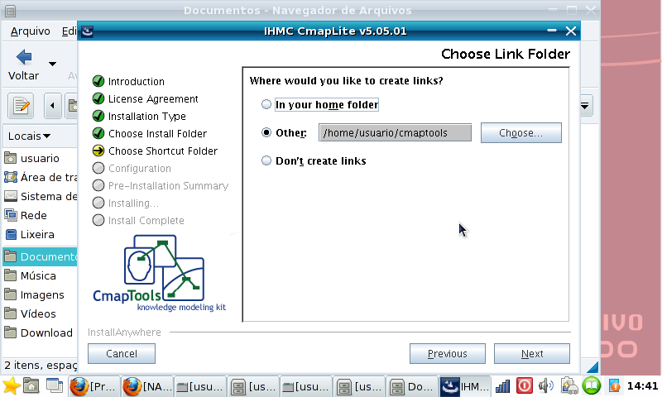662x397 pixels.
Task: Open the Voltar history dropdown arrow
Action: (52, 64)
